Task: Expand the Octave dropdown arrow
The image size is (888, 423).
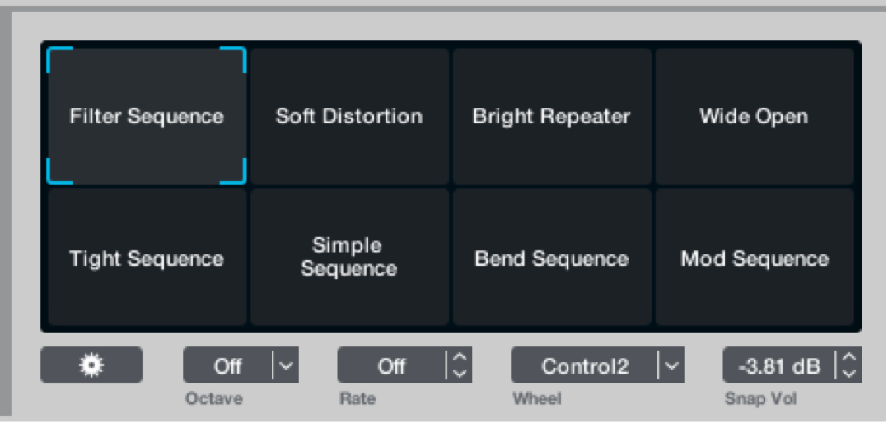Action: (x=286, y=365)
